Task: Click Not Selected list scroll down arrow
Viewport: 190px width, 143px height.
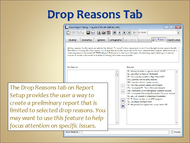Action: [x=117, y=123]
